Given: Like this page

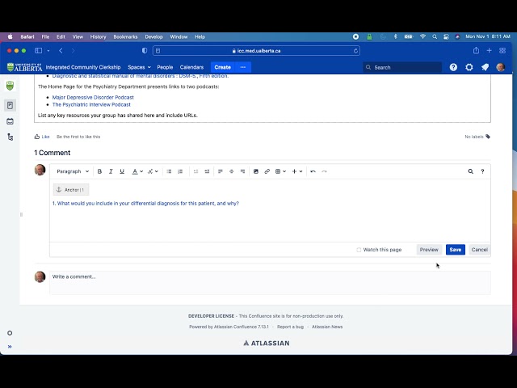Looking at the screenshot, I should pyautogui.click(x=42, y=137).
